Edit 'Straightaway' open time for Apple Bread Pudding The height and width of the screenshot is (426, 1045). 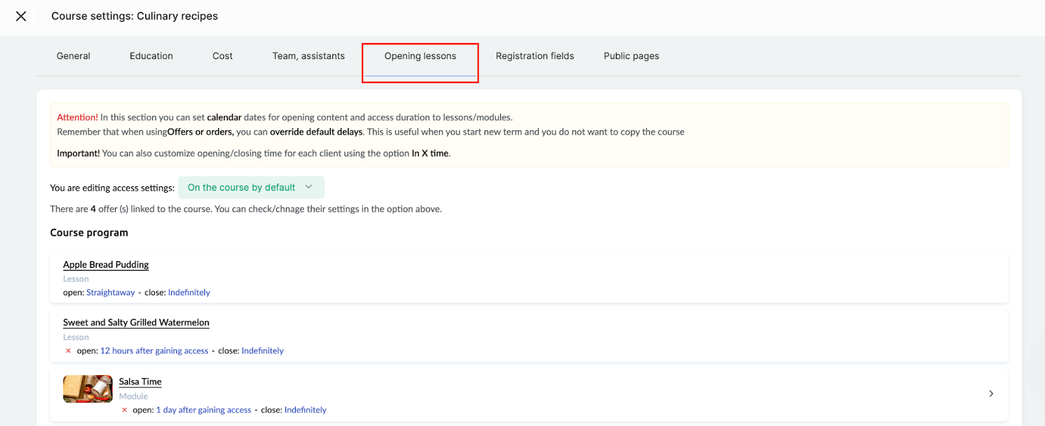pos(110,293)
